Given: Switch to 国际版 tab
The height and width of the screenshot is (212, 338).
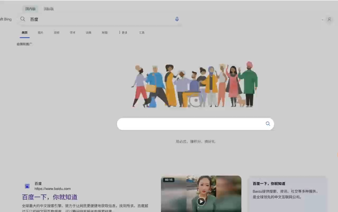Looking at the screenshot, I should (49, 9).
